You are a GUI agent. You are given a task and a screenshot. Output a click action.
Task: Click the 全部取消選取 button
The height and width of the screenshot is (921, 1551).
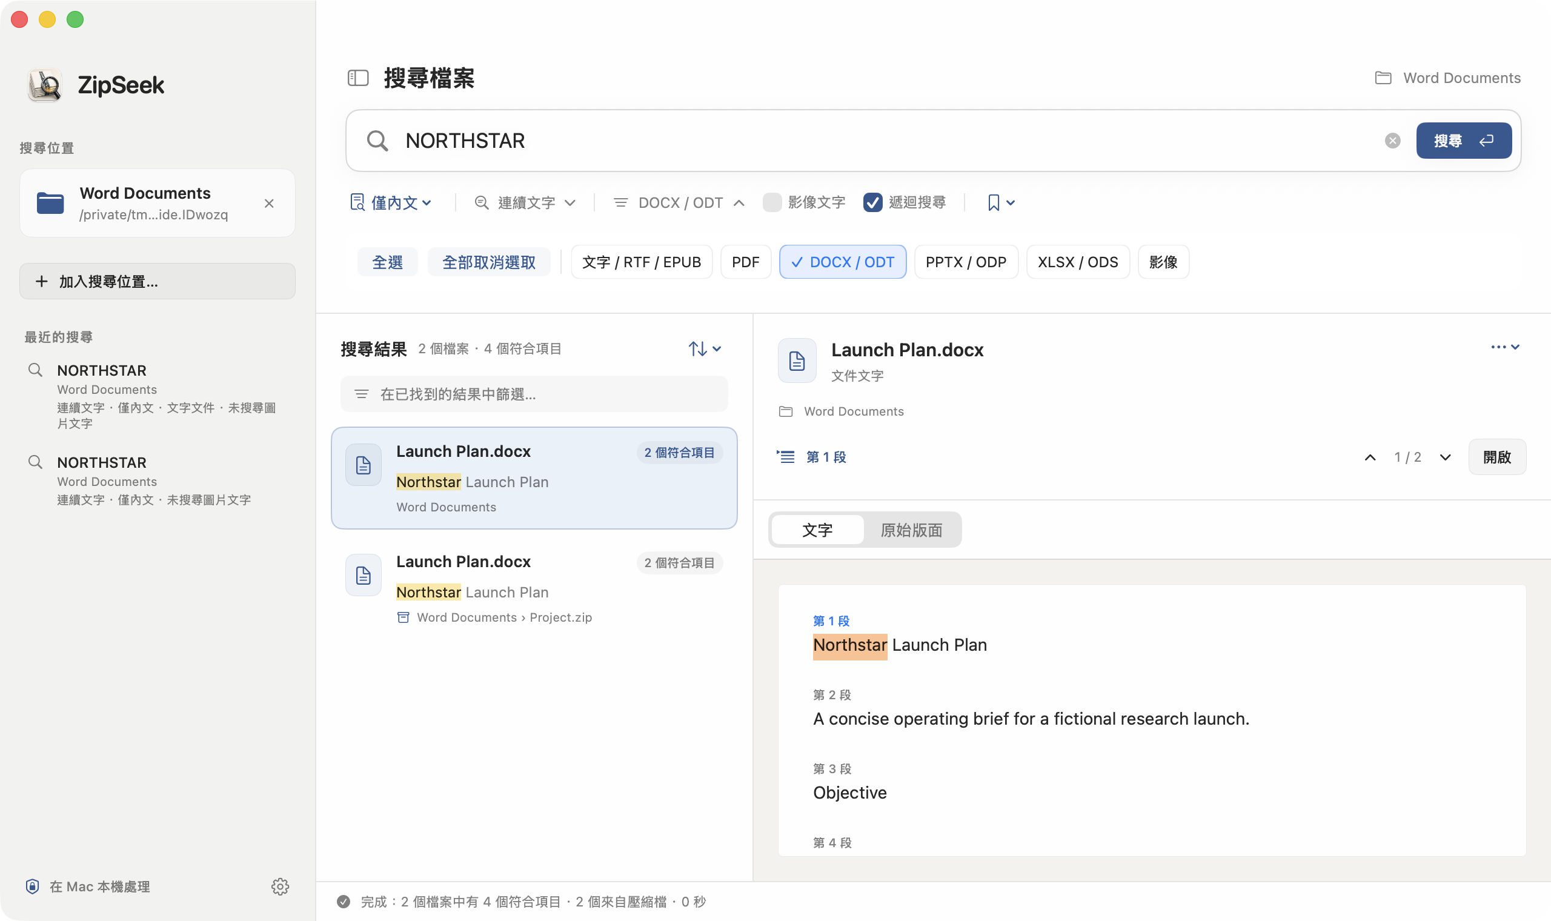click(489, 262)
